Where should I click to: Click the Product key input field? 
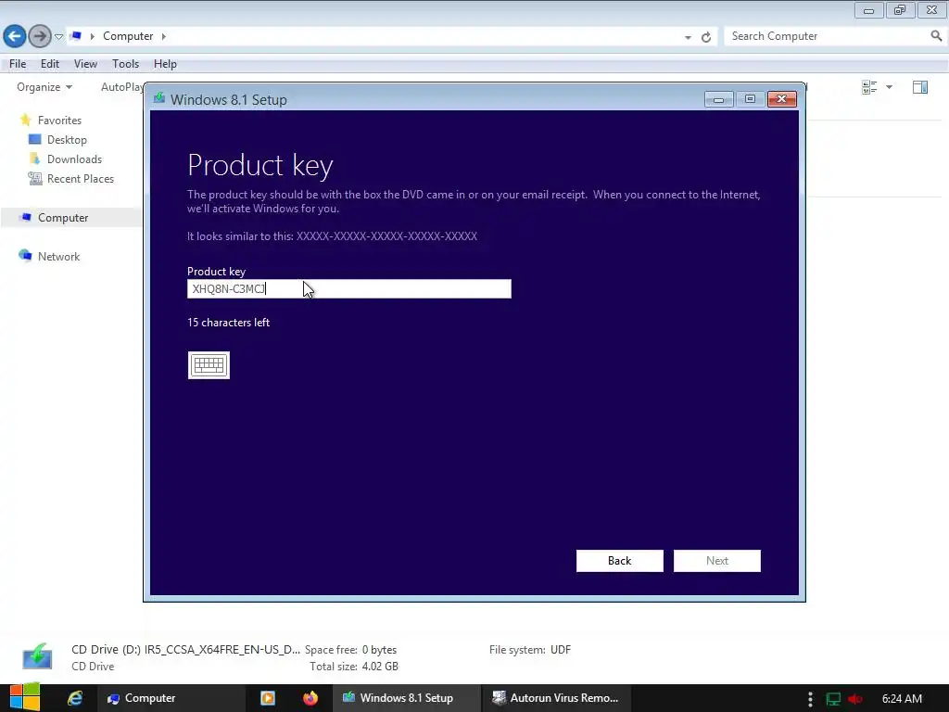click(349, 289)
